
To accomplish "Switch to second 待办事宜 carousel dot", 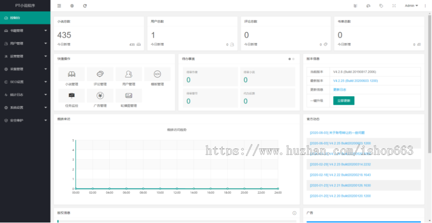I will point(293,59).
